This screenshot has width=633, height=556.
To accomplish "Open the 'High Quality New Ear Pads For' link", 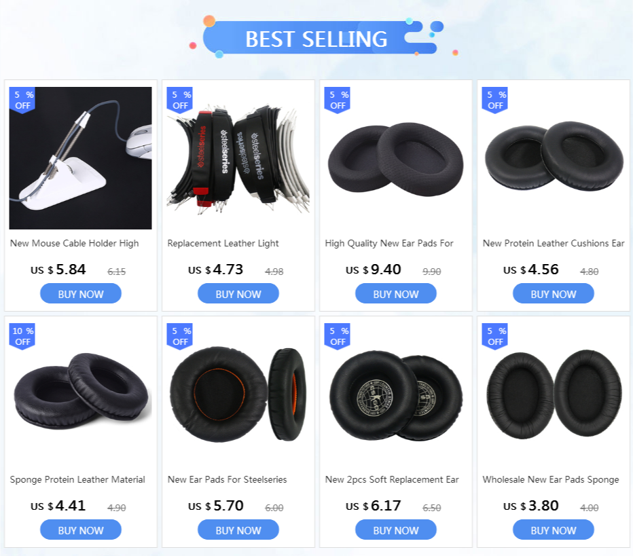I will (x=389, y=243).
